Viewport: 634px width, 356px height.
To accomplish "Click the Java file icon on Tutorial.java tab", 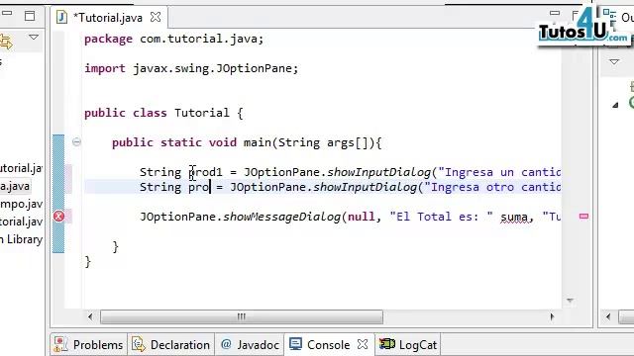I will 61,18.
